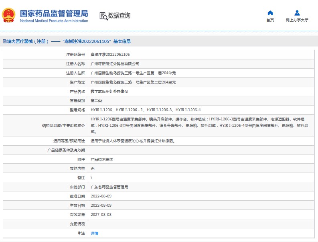Select the 首页 label under the home icon
The width and height of the screenshot is (318, 242).
tap(270, 20)
